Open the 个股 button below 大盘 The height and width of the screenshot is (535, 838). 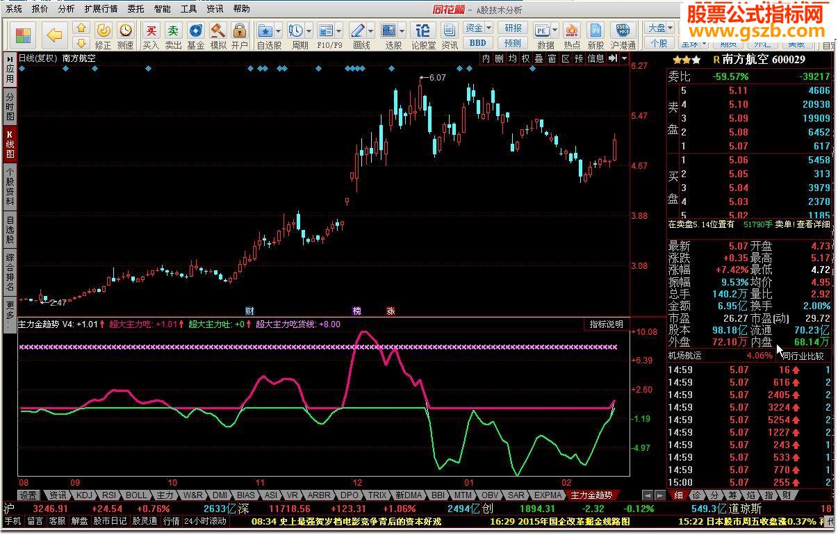659,43
